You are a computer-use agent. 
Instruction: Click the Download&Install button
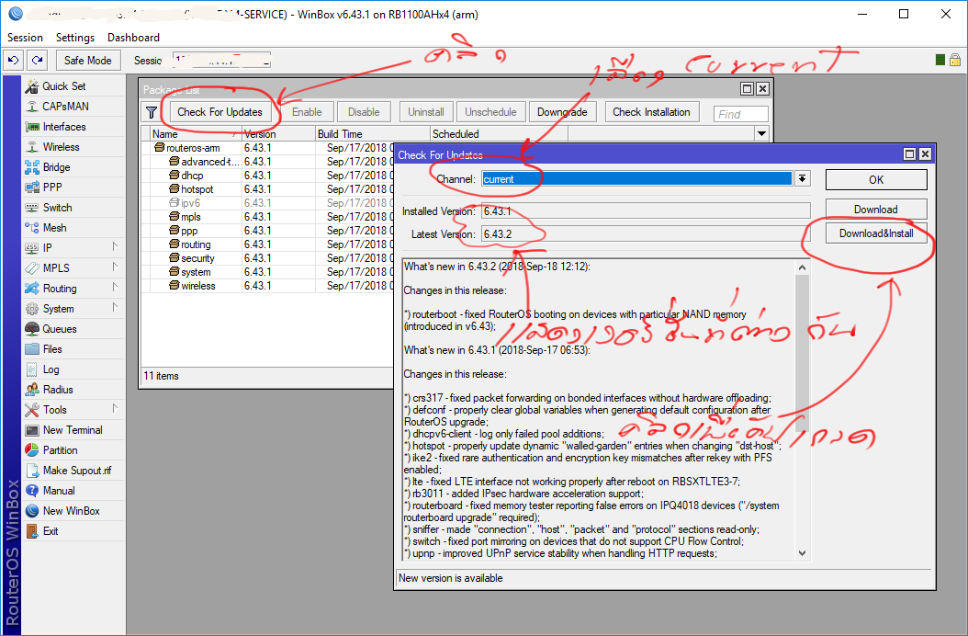(876, 233)
